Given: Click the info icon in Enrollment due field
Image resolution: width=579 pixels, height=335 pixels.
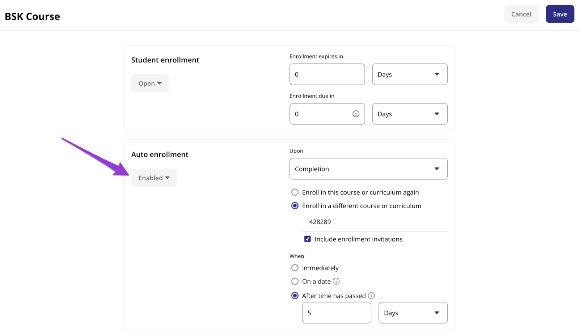Looking at the screenshot, I should 356,114.
